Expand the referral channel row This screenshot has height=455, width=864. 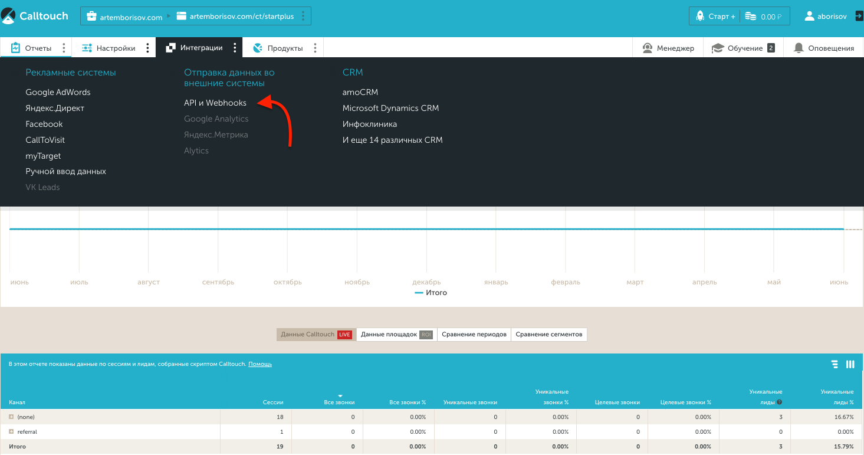click(x=11, y=432)
